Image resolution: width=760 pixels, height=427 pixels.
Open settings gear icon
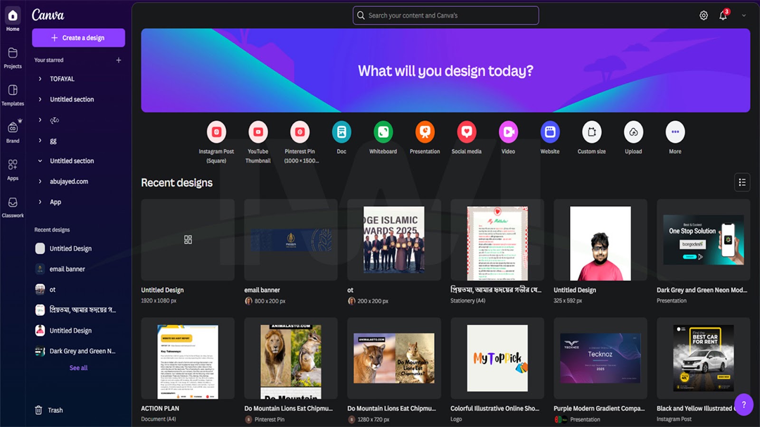point(703,16)
